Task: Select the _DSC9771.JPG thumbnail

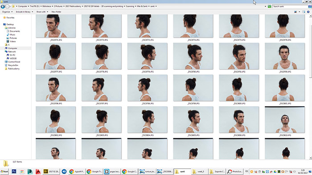Action: pyautogui.click(x=56, y=26)
